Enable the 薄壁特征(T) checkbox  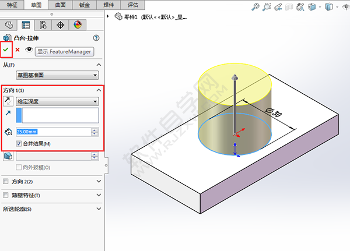[x=6, y=195]
